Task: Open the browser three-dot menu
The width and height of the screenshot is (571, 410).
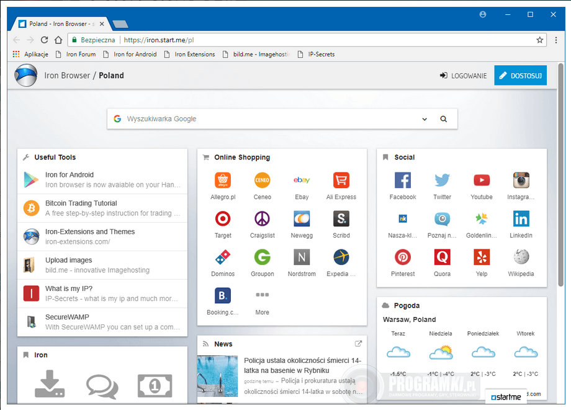Action: [x=555, y=40]
